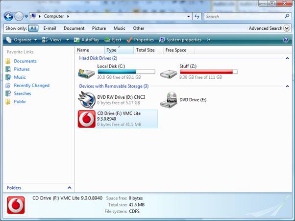
Task: Click the help question mark icon
Action: (x=286, y=40)
